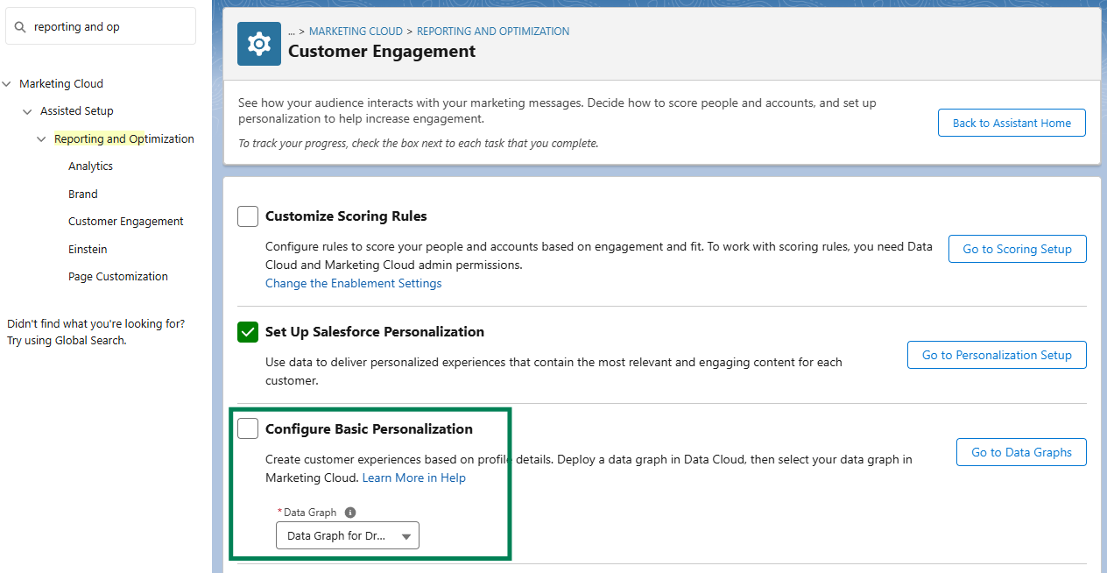
Task: Open the Data Graph dropdown
Action: [x=348, y=535]
